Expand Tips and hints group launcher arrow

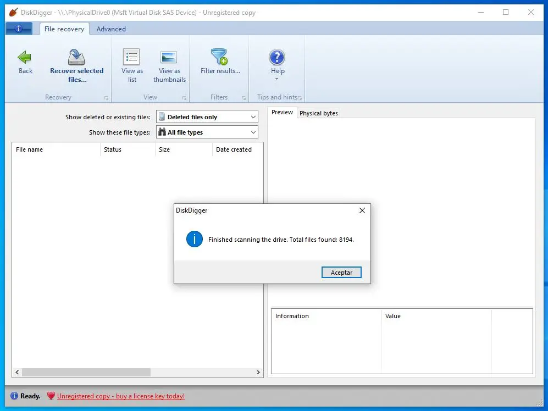tap(300, 98)
